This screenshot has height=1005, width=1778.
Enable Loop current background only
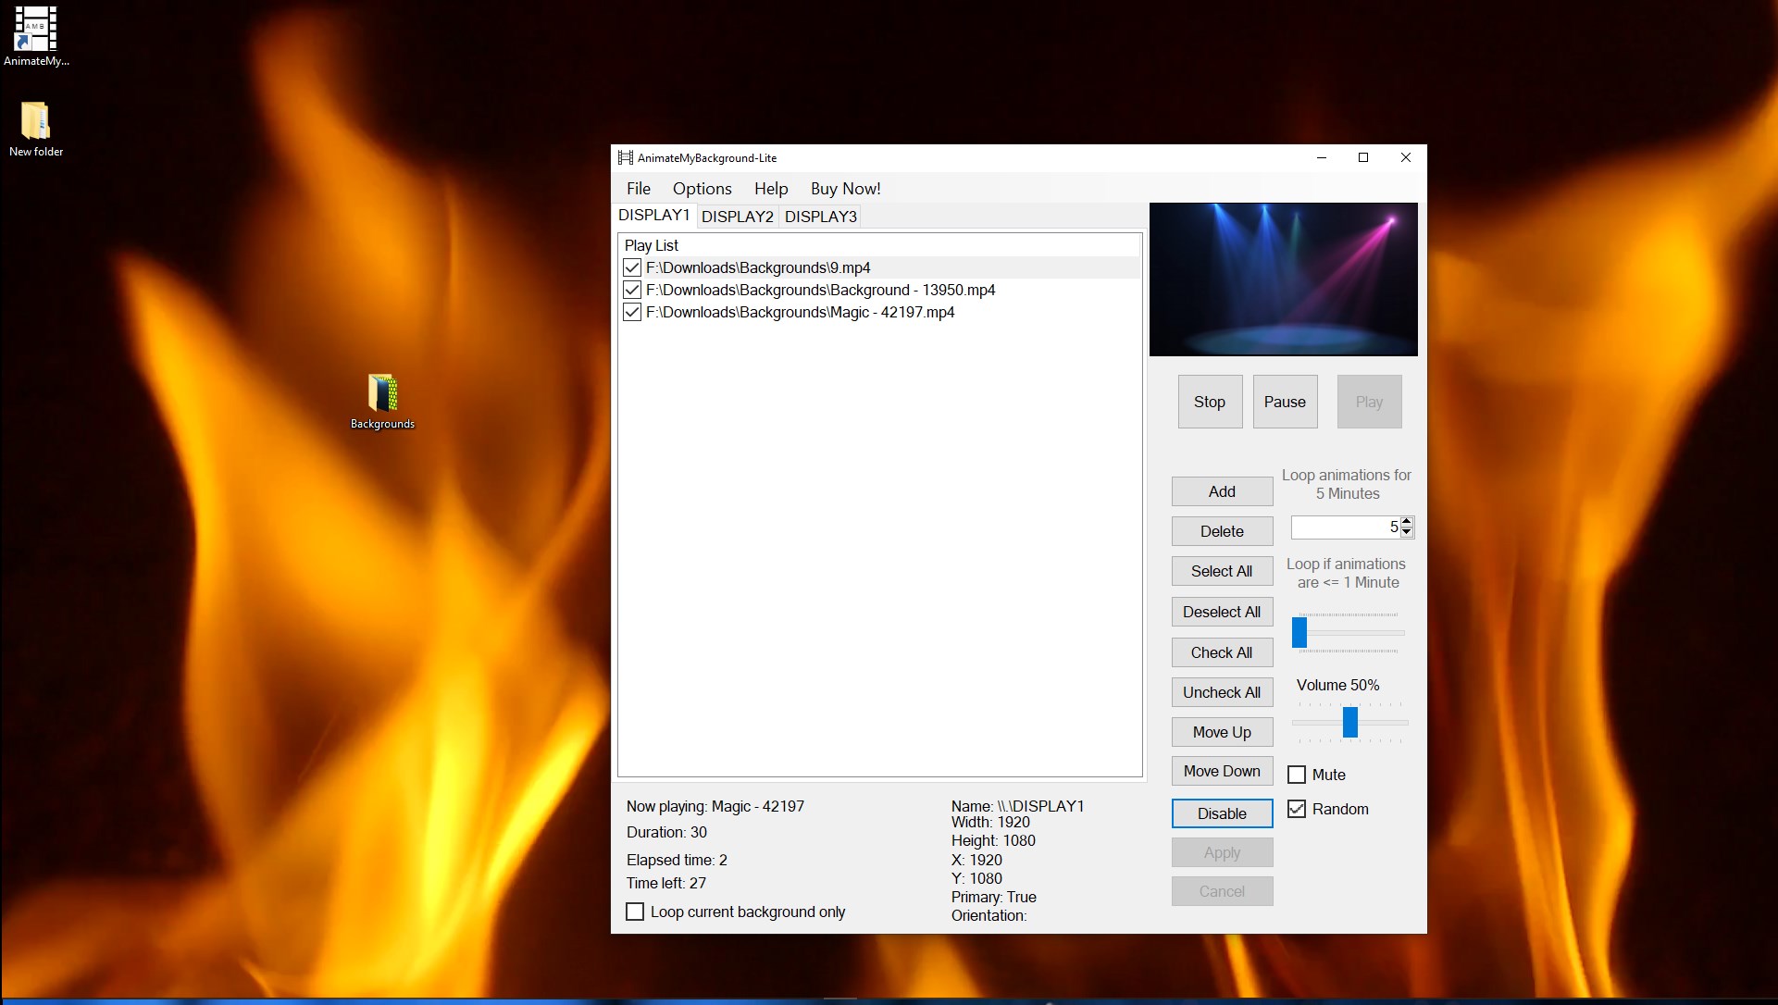tap(635, 912)
